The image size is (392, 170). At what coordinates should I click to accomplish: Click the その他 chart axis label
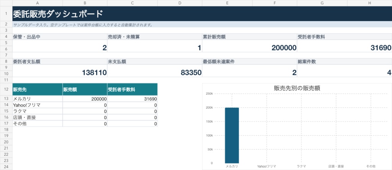point(371,166)
